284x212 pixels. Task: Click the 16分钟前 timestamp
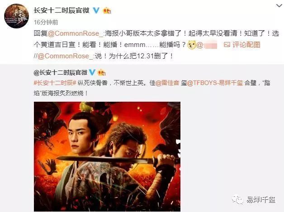coord(46,22)
